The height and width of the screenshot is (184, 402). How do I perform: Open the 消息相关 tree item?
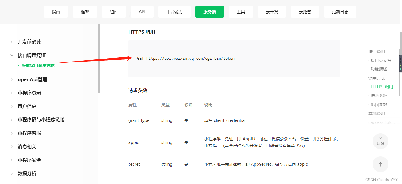[x=27, y=147]
